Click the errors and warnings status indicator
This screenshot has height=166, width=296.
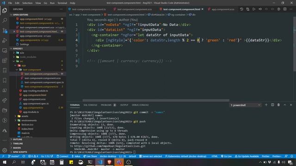tap(33, 156)
